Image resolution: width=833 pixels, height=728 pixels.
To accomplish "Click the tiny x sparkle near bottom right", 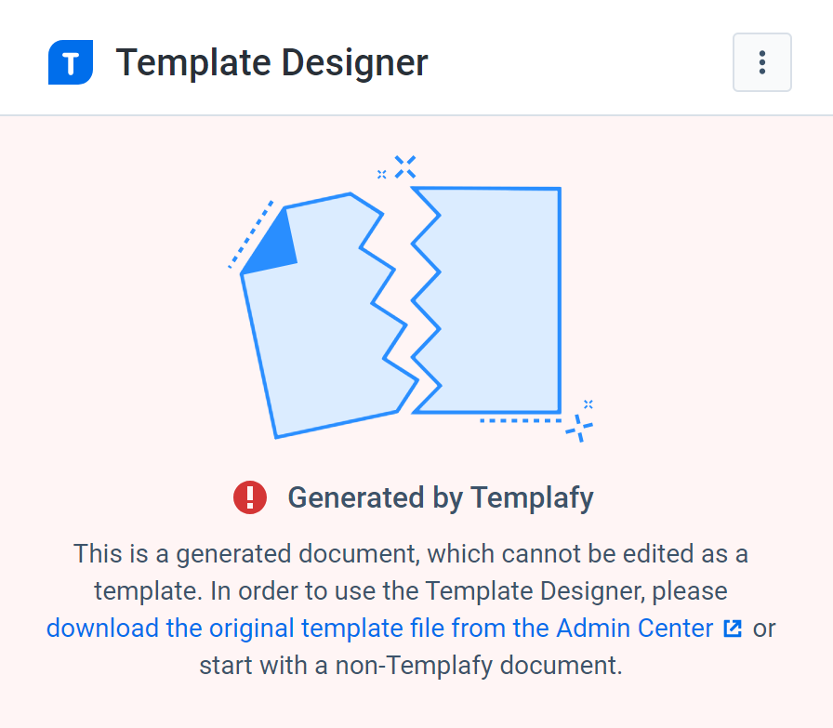I will tap(588, 404).
